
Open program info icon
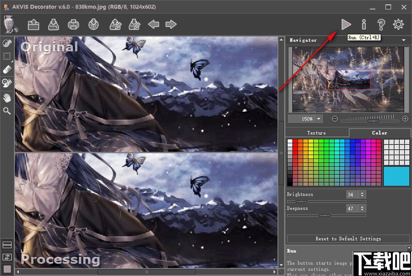coord(364,24)
